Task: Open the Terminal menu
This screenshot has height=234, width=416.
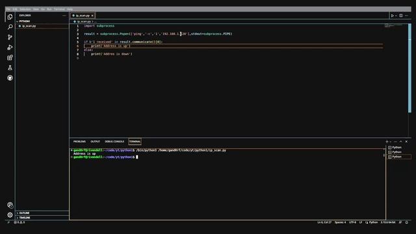Action: coord(59,9)
